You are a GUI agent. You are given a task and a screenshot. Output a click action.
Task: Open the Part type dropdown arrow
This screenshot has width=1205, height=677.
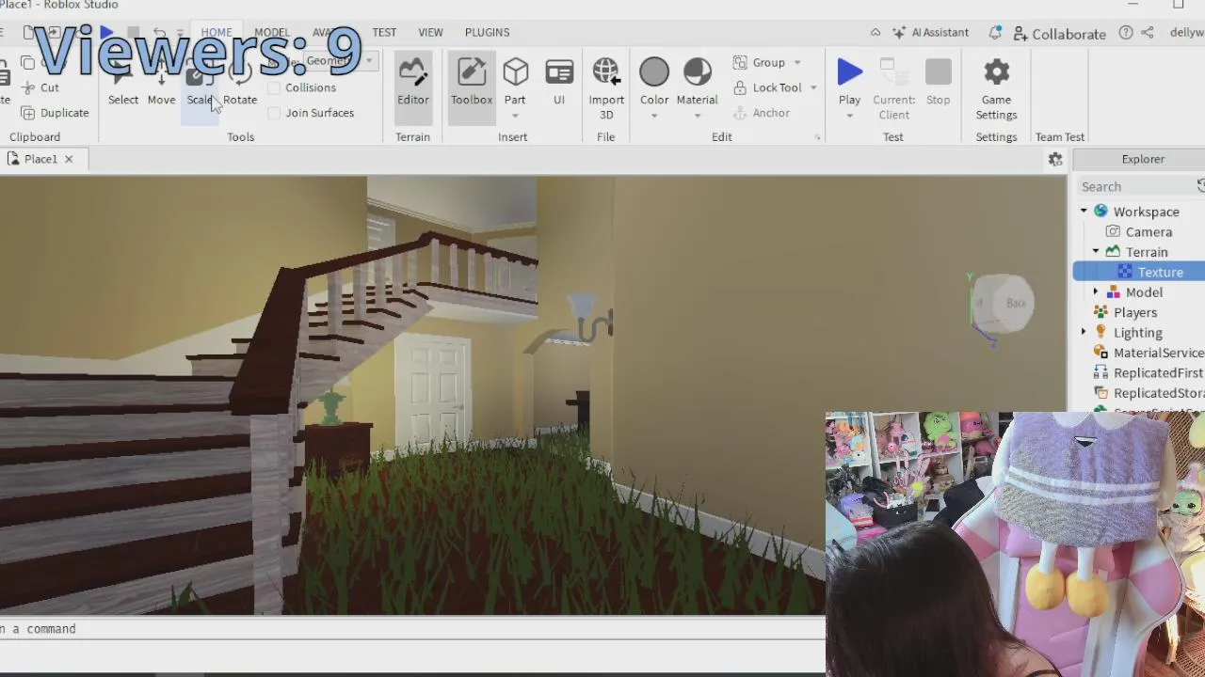(515, 116)
